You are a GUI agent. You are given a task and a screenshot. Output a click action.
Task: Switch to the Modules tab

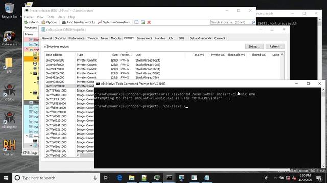(x=116, y=38)
